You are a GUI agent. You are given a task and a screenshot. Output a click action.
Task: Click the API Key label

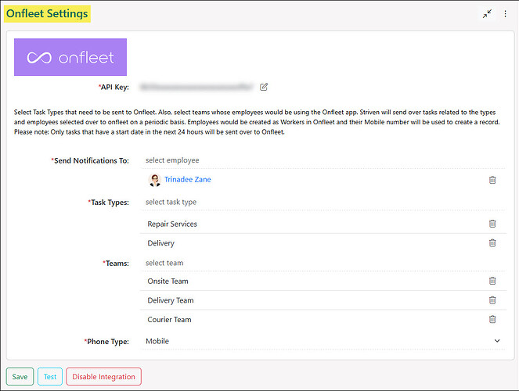click(x=114, y=88)
